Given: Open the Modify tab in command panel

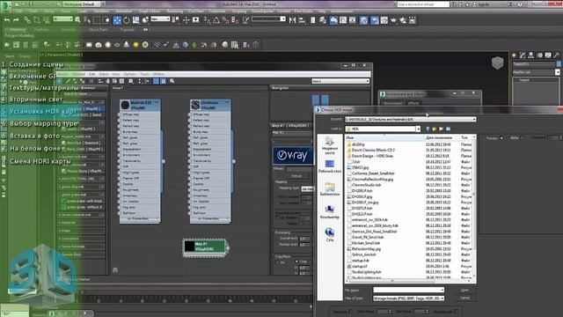Looking at the screenshot, I should pos(523,55).
